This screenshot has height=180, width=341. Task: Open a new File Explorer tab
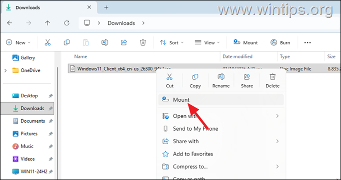coord(106,7)
